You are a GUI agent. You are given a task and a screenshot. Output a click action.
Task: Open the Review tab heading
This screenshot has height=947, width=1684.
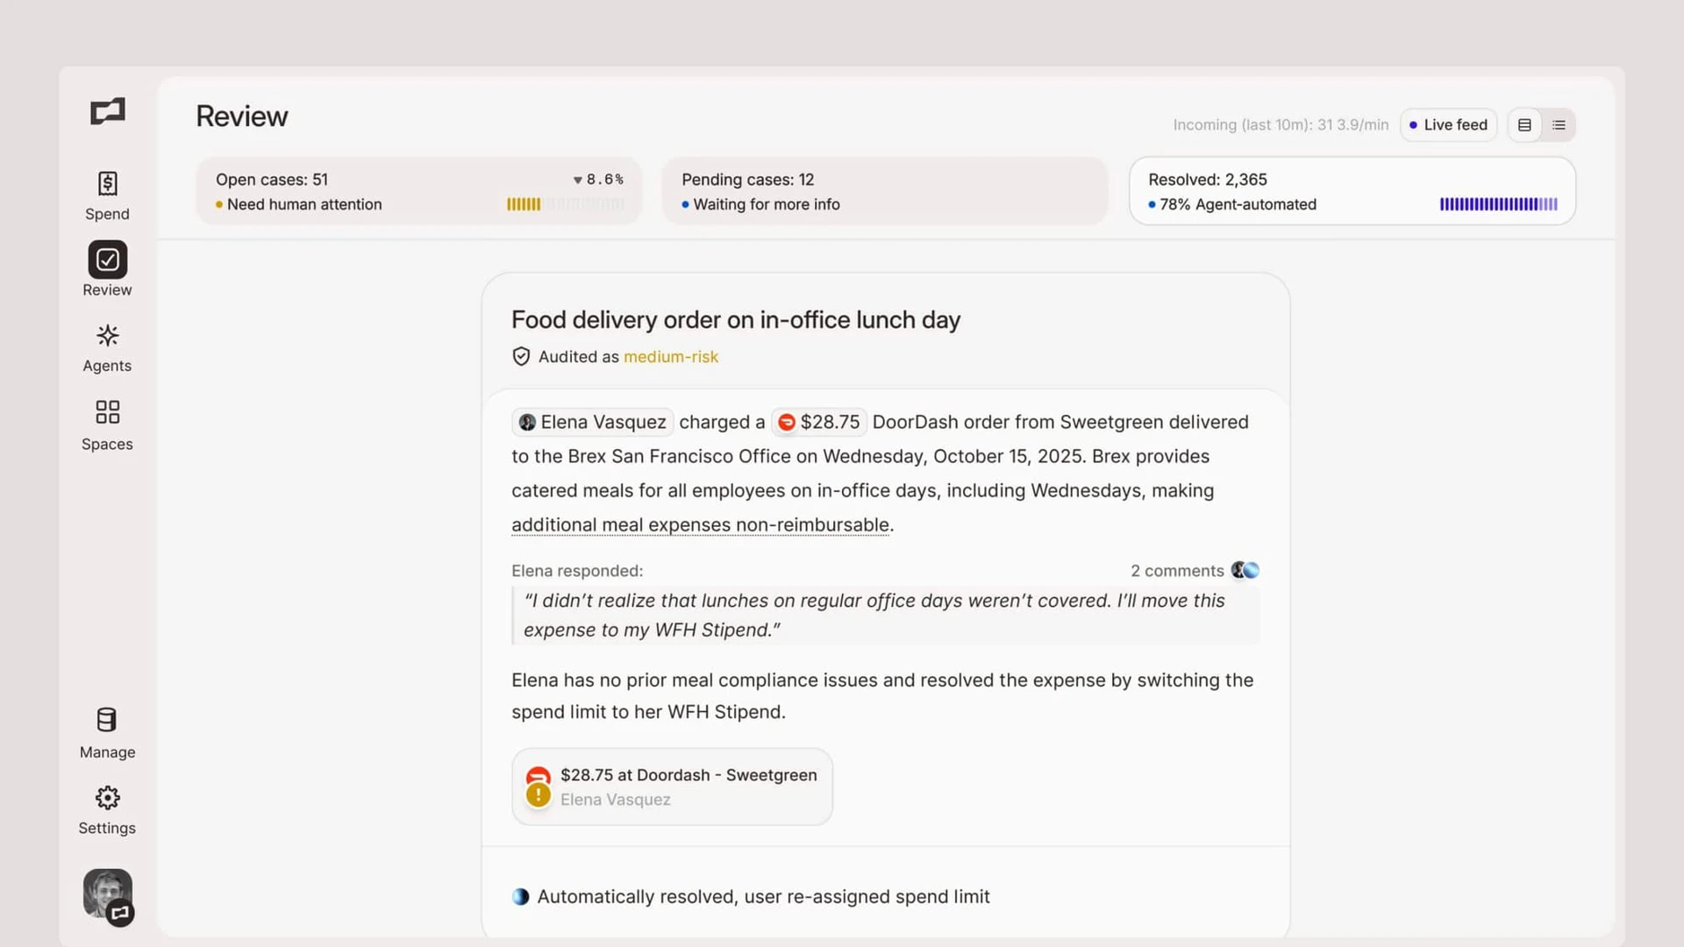[241, 115]
